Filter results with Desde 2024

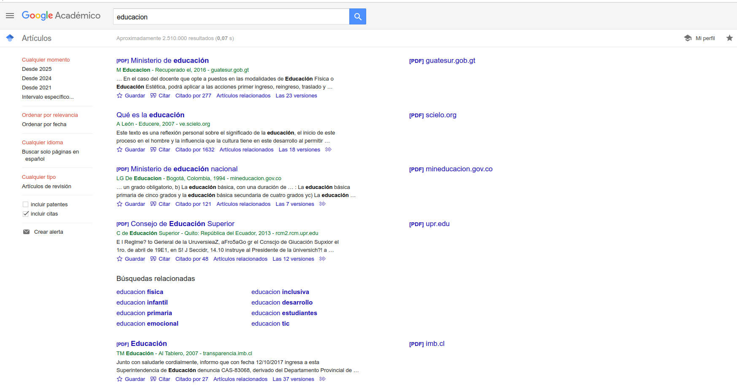37,78
